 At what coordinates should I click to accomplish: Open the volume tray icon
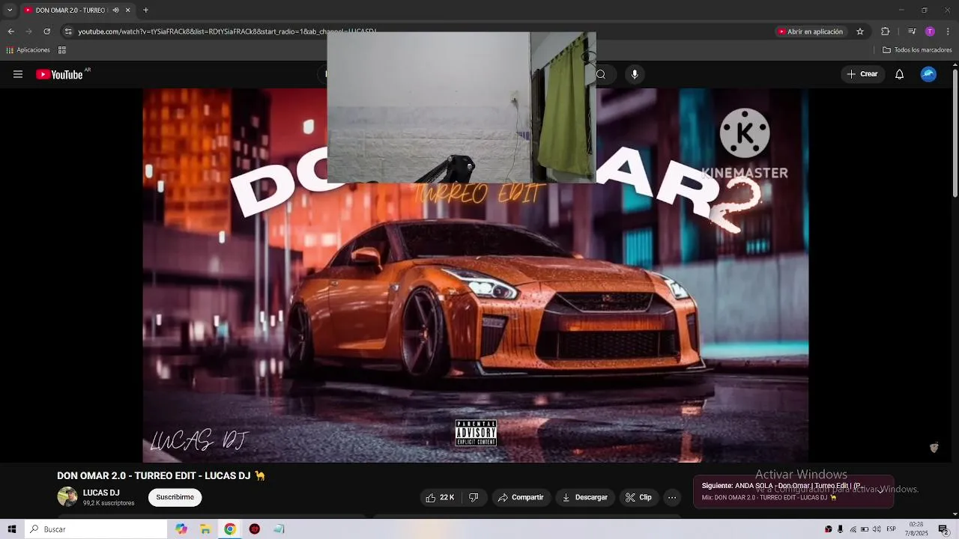pyautogui.click(x=877, y=529)
